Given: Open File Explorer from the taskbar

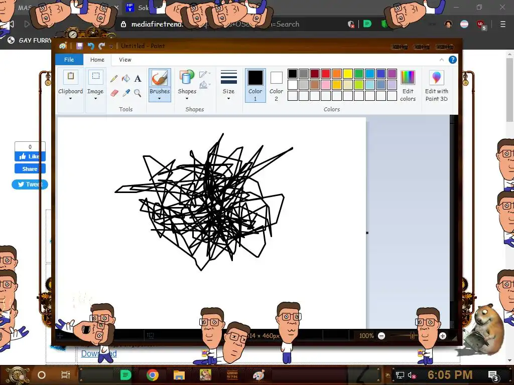Looking at the screenshot, I should [179, 375].
